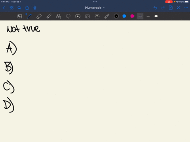Open the thumbnail grid view
The width and height of the screenshot is (190, 142).
tap(11, 8)
